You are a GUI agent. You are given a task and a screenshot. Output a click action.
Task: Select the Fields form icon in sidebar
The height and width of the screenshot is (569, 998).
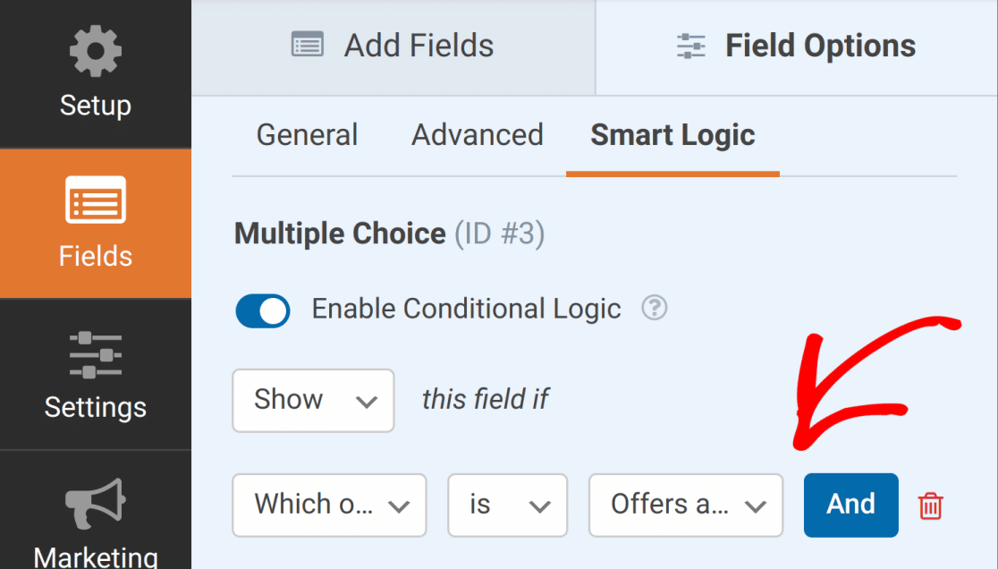click(x=96, y=200)
